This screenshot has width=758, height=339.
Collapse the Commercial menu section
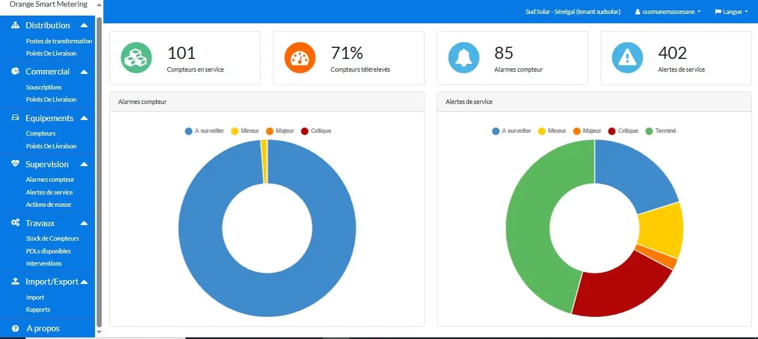pos(84,72)
